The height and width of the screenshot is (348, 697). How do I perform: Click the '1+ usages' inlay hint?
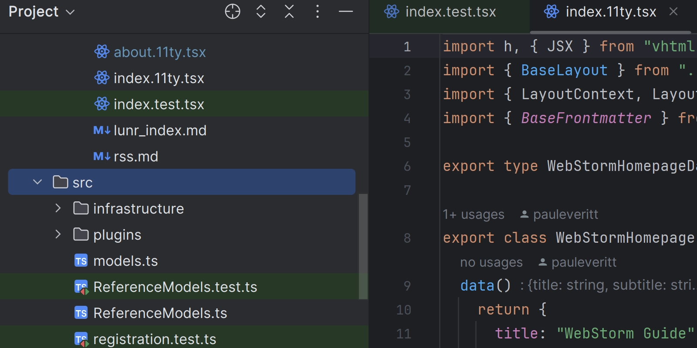pyautogui.click(x=474, y=214)
